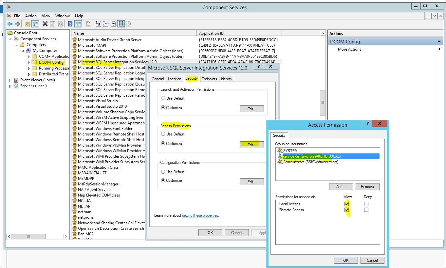Switch to Large Icons view icon
Viewport: 446px width, 268px height.
pyautogui.click(x=98, y=24)
